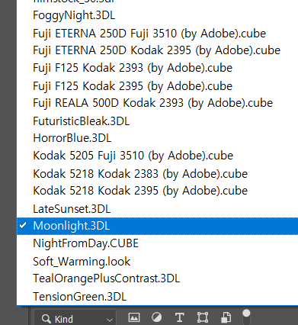Choose Fuji ETERNA 250D Kodak 2395 cube
The width and height of the screenshot is (298, 325).
(x=157, y=50)
